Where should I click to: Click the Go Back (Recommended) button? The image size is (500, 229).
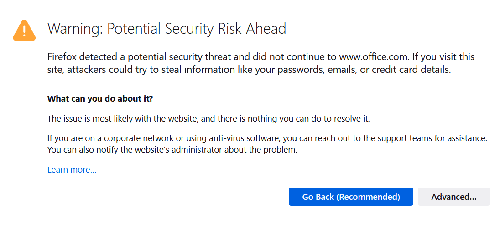click(x=351, y=197)
